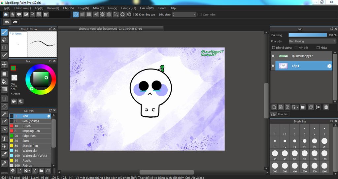The image size is (338, 179).
Task: Open the color palette icon below wheel
Action: click(14, 101)
